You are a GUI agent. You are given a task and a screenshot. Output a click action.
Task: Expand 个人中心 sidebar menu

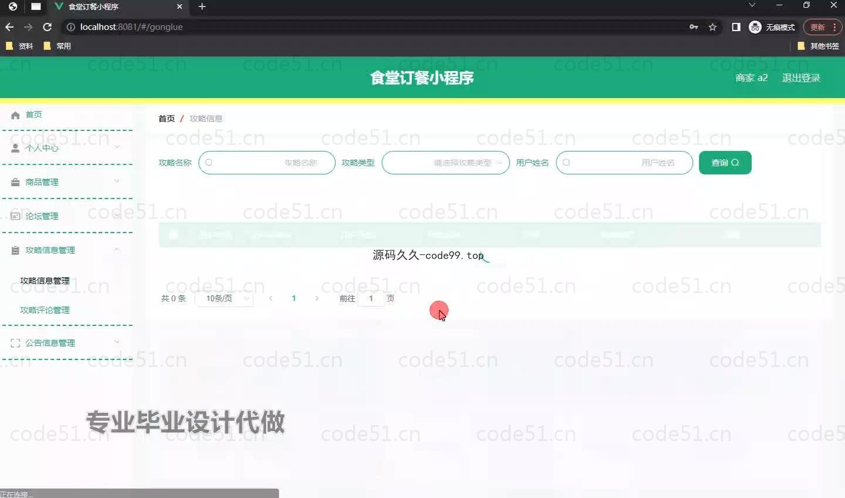pos(67,147)
